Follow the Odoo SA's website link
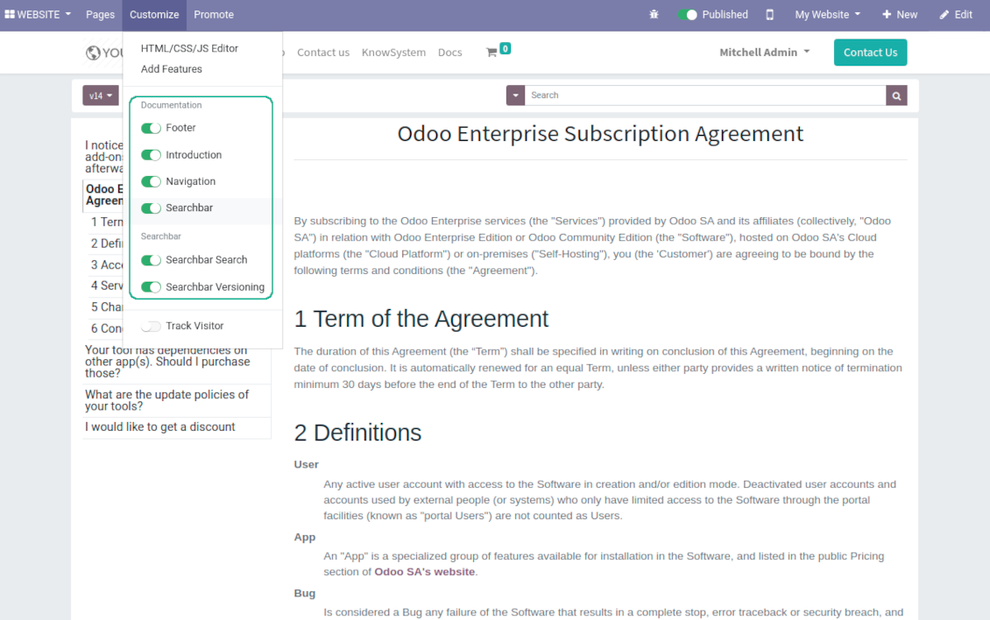The width and height of the screenshot is (990, 620). tap(424, 572)
